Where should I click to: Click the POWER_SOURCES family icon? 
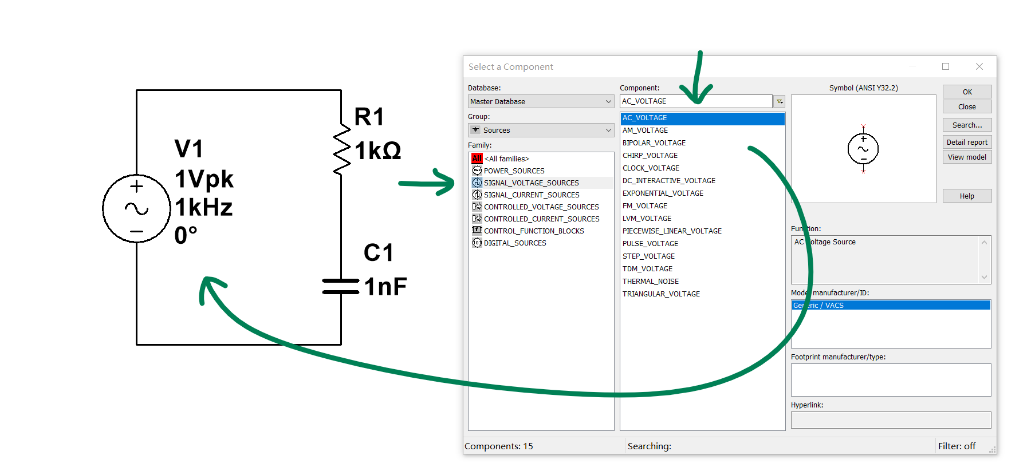point(477,171)
